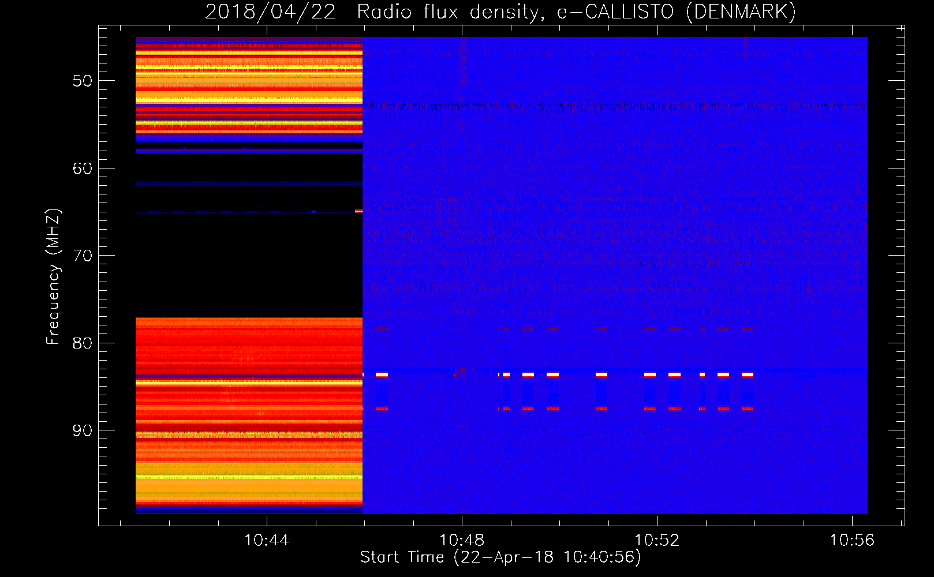
Task: Click the 10:56 time tick label
Action: coord(852,541)
